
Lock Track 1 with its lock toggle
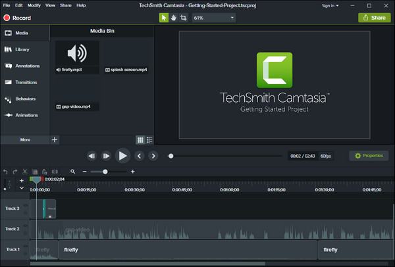pyautogui.click(x=26, y=254)
